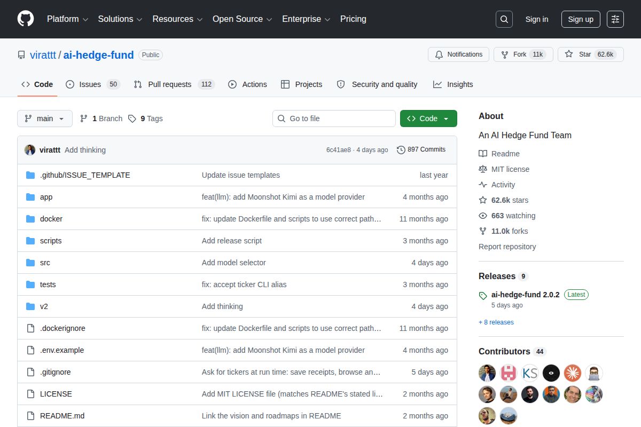Expand the Resources dropdown
641x427 pixels.
177,19
